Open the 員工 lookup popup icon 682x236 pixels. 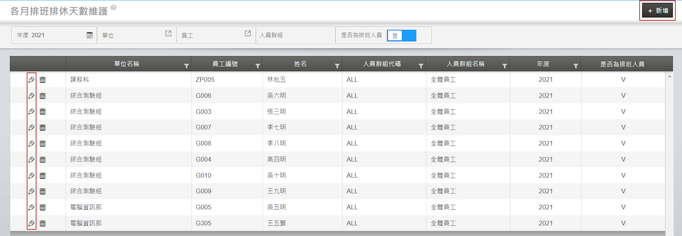coord(248,34)
